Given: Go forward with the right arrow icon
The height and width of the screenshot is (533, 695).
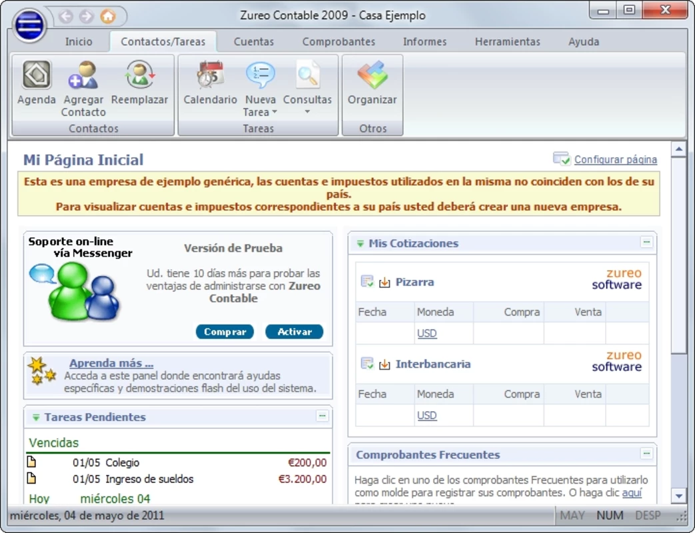Looking at the screenshot, I should (x=87, y=17).
